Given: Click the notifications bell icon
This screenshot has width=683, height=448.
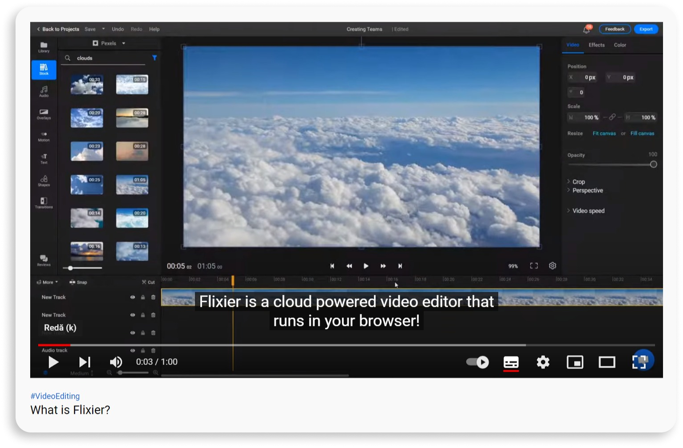Looking at the screenshot, I should [x=587, y=29].
